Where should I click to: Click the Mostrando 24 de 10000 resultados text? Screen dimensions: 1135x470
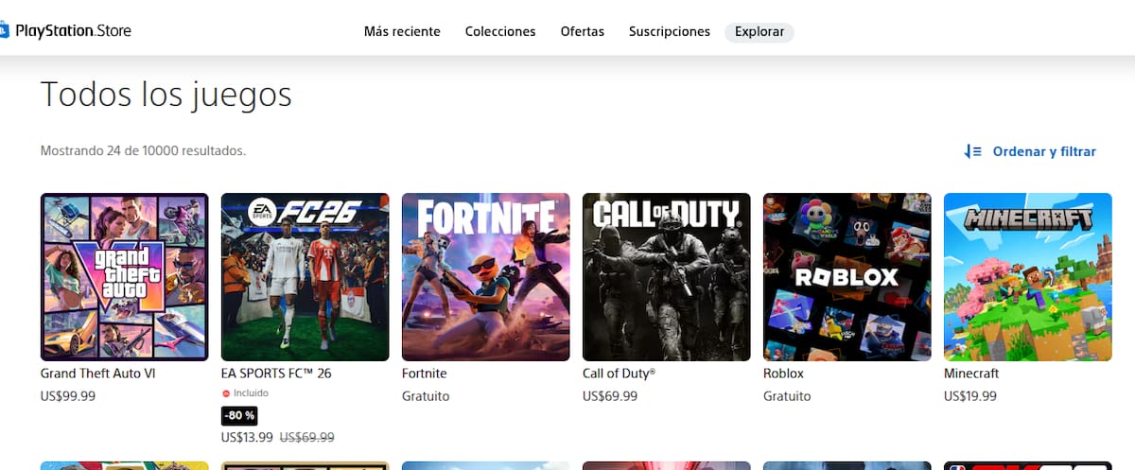pos(143,150)
